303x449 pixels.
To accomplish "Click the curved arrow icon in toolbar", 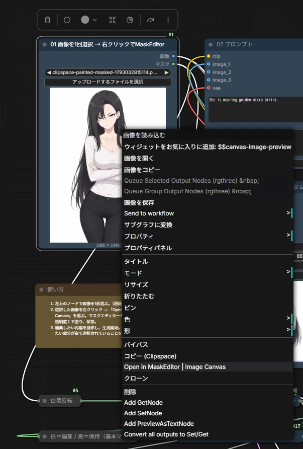I will 150,20.
